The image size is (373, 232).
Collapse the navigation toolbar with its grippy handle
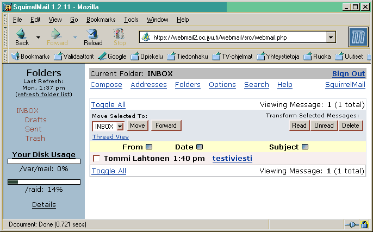pyautogui.click(x=5, y=37)
